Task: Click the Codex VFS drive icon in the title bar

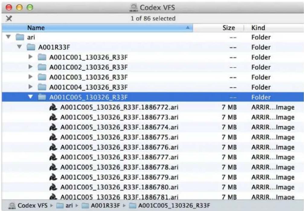Action: coord(133,8)
